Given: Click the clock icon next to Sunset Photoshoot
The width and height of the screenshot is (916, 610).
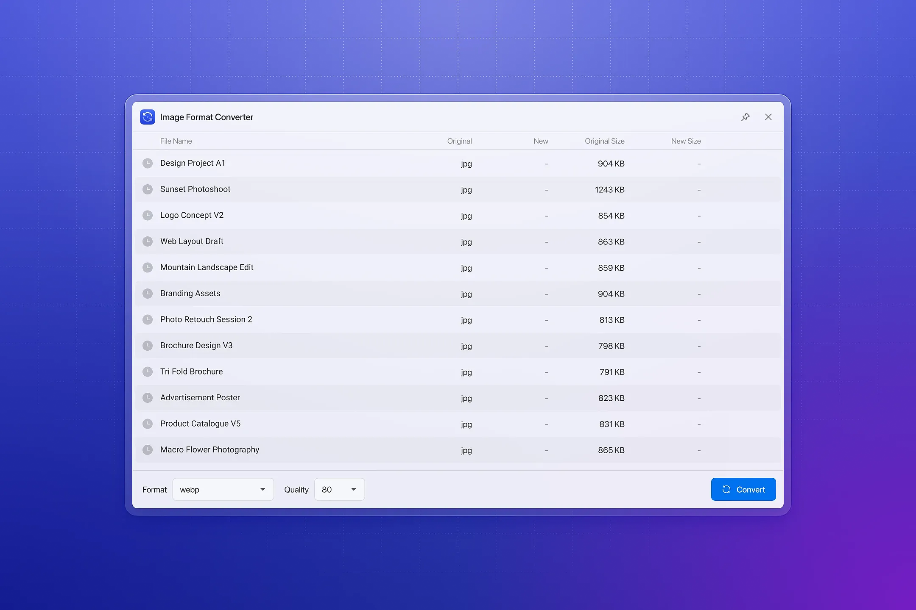Looking at the screenshot, I should click(148, 189).
